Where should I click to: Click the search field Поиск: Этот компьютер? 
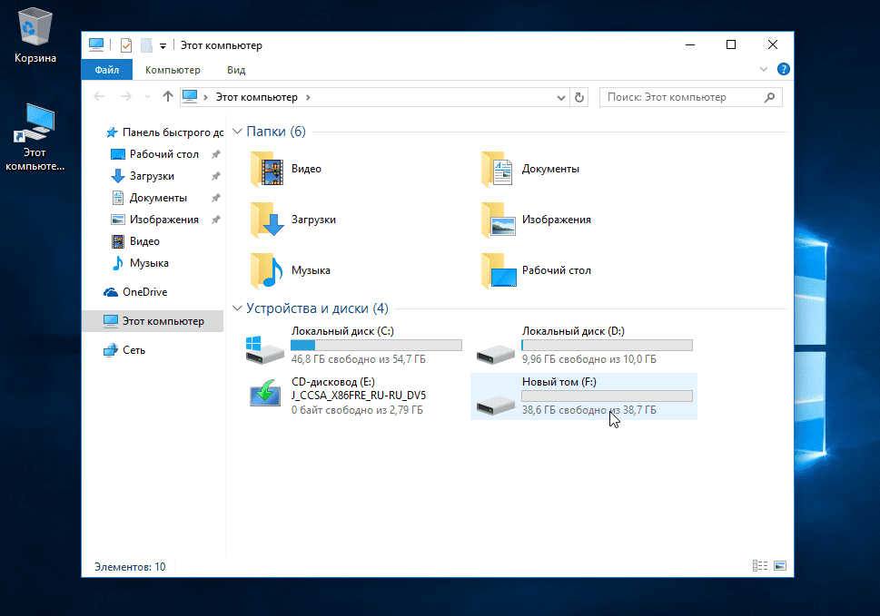[x=681, y=97]
